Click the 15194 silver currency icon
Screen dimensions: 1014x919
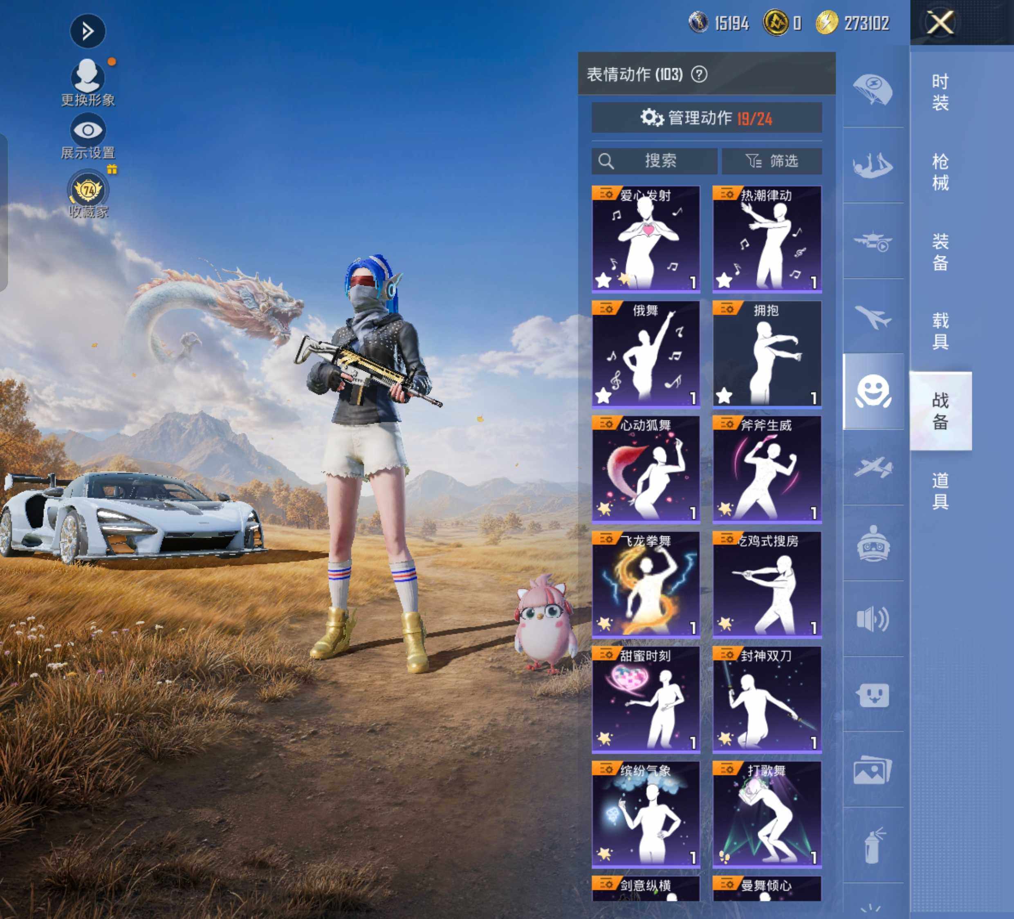click(699, 22)
